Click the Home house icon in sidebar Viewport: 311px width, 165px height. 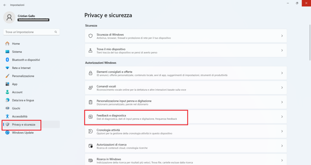point(8,44)
